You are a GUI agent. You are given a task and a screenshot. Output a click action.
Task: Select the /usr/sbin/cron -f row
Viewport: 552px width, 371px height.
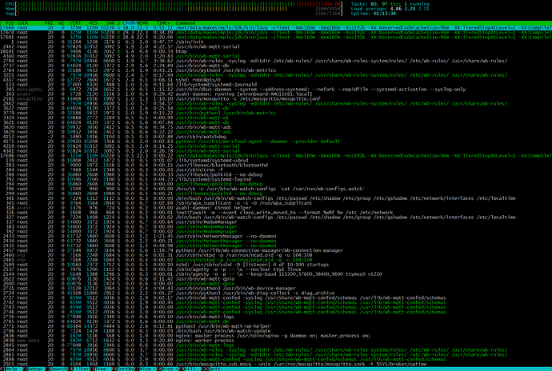point(276,170)
